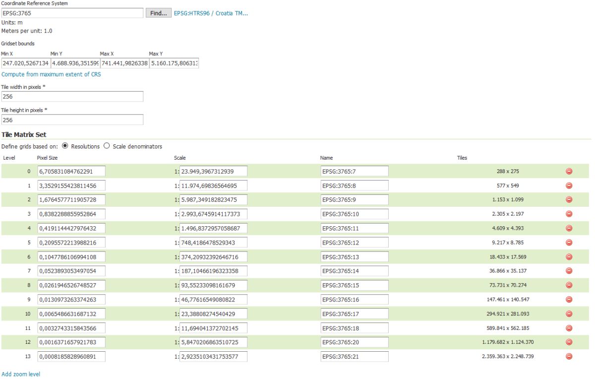
Task: Click the Name column header
Action: [326, 158]
